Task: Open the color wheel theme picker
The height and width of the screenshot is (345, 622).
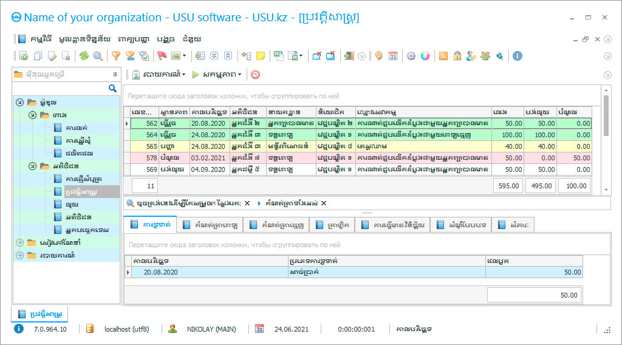Action: [x=425, y=56]
